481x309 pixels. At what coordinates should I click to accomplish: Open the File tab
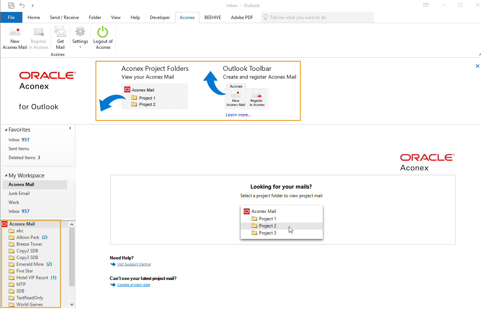click(x=11, y=18)
